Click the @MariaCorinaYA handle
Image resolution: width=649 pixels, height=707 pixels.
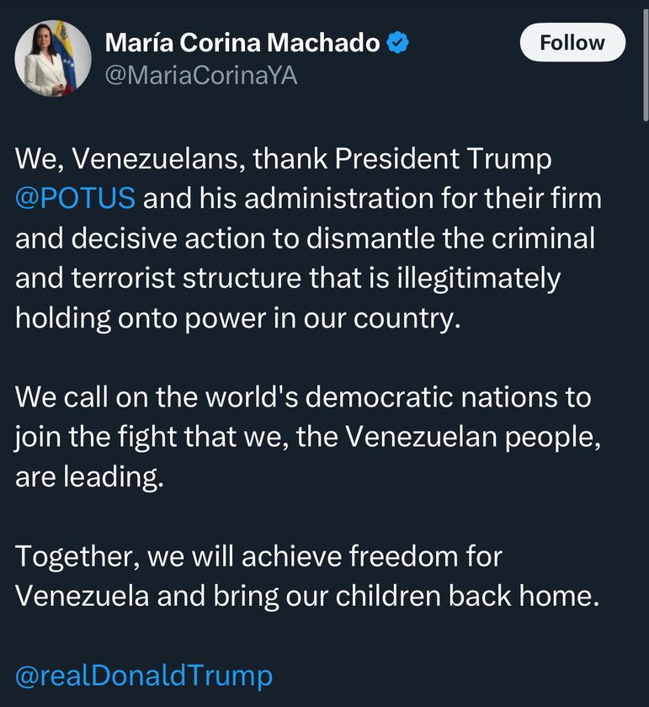tap(201, 75)
